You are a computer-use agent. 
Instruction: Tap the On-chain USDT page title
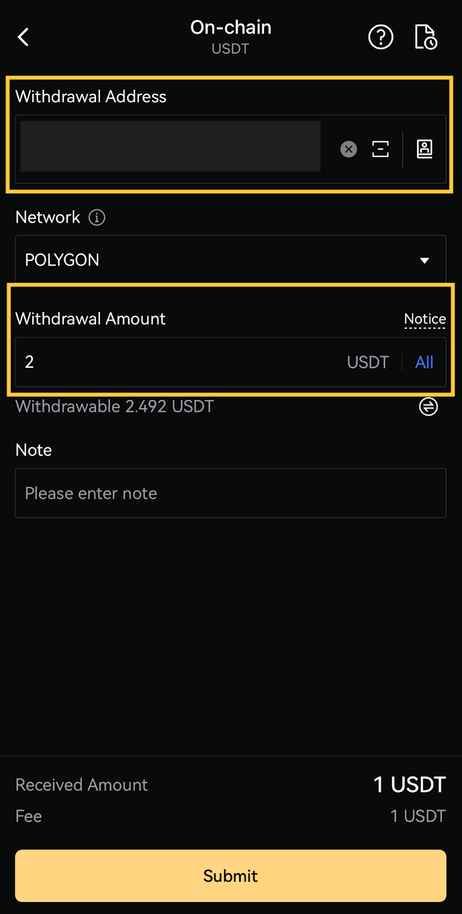point(230,37)
